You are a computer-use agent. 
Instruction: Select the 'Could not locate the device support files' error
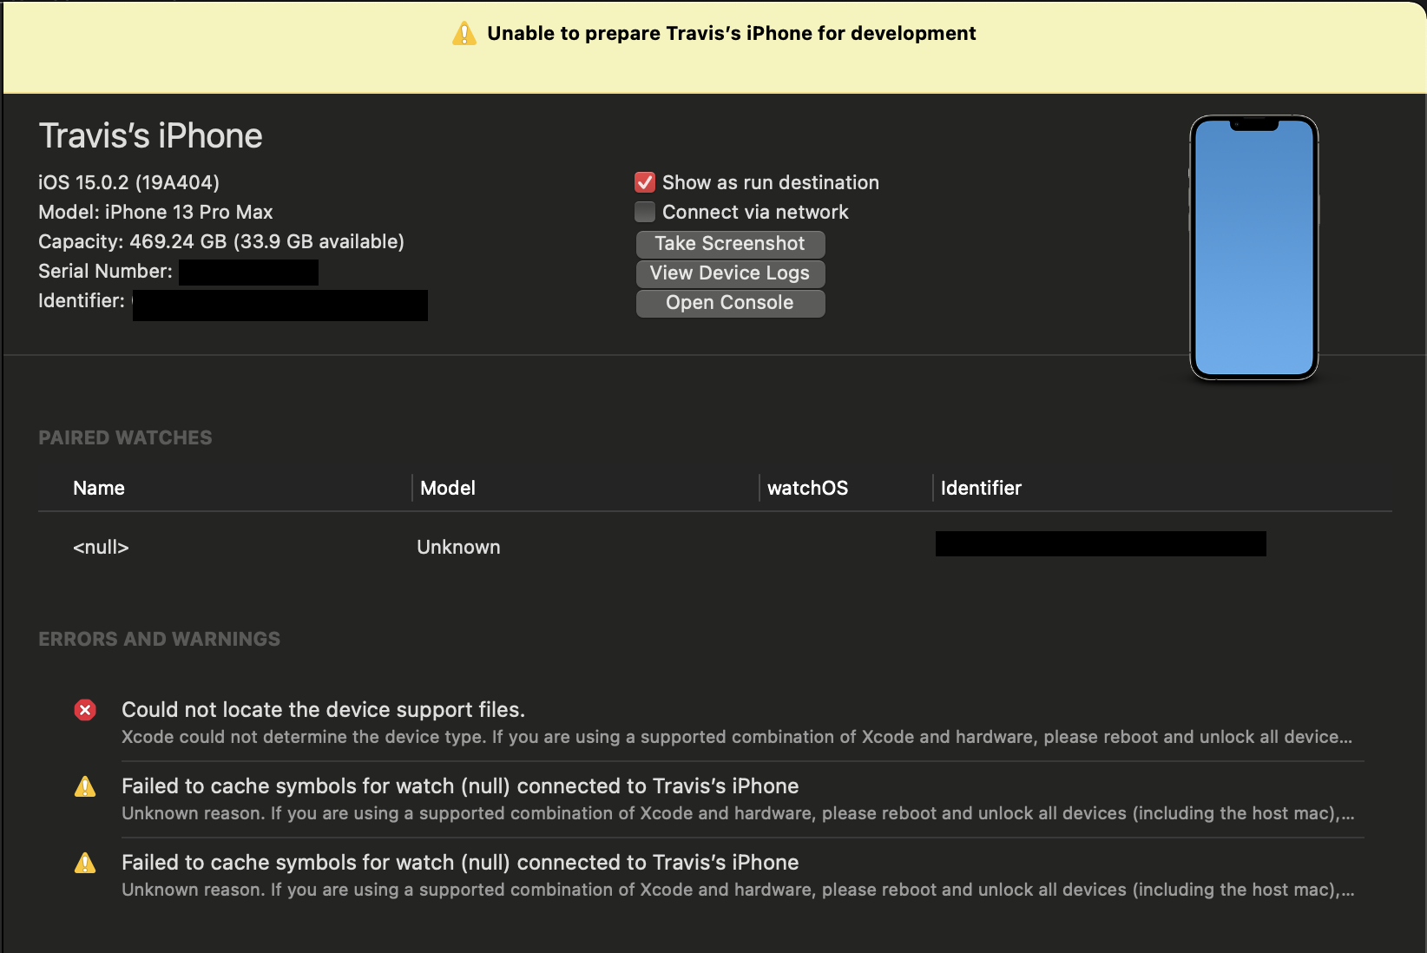pyautogui.click(x=323, y=710)
